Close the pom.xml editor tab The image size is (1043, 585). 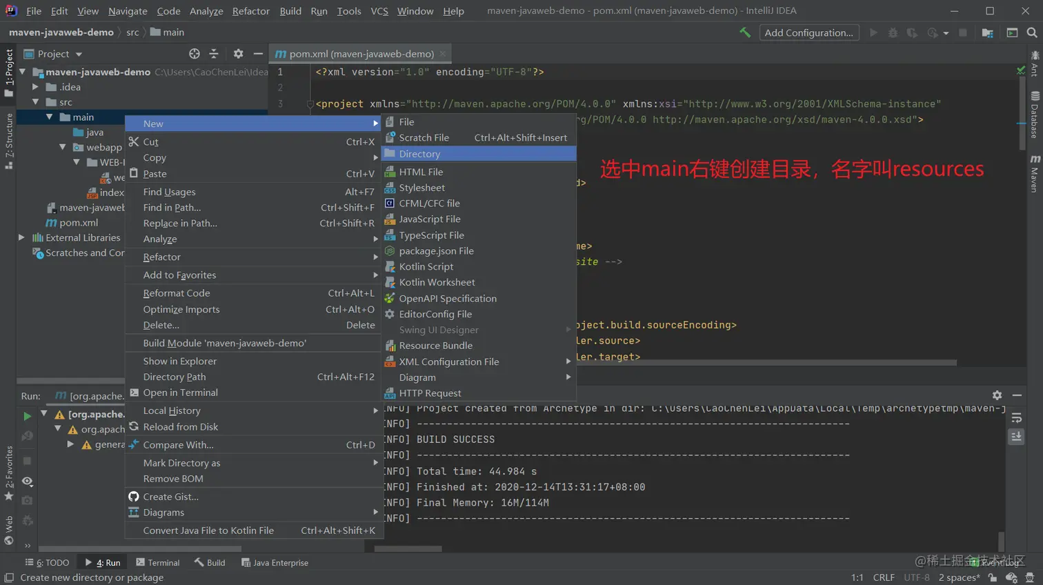[443, 54]
